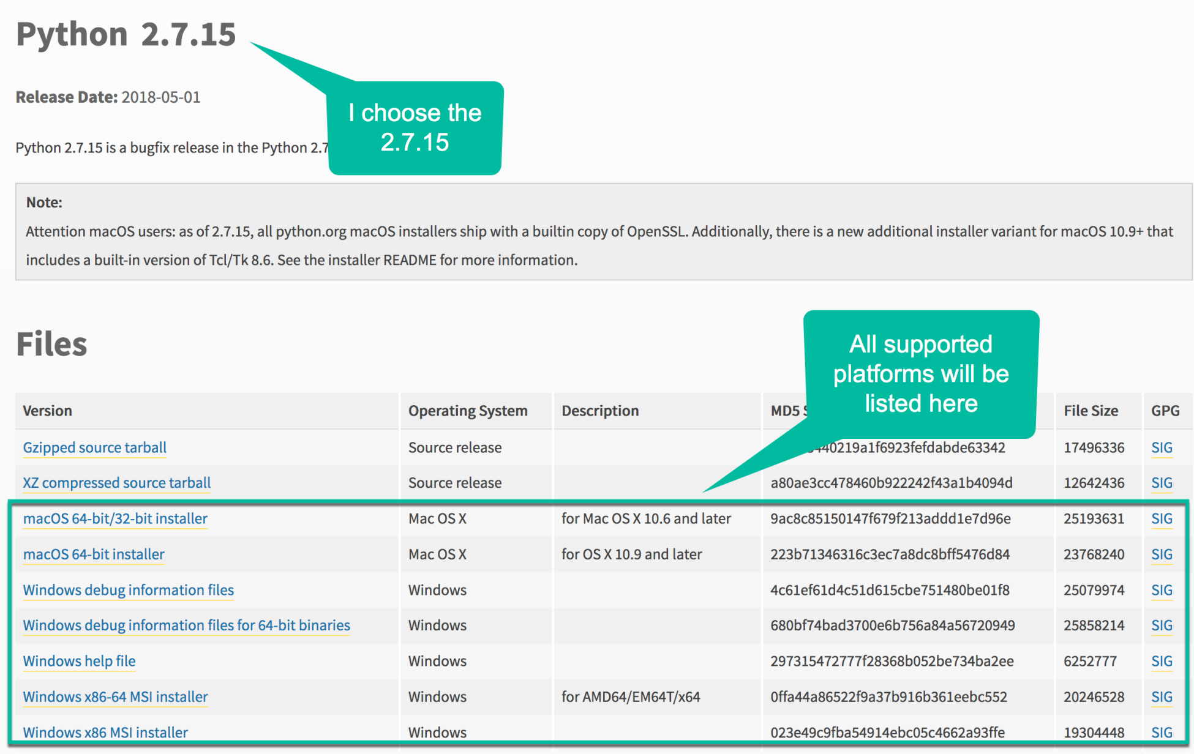Open macOS 64-bit/32-bit installer link
Viewport: 1194px width, 754px height.
click(x=115, y=518)
